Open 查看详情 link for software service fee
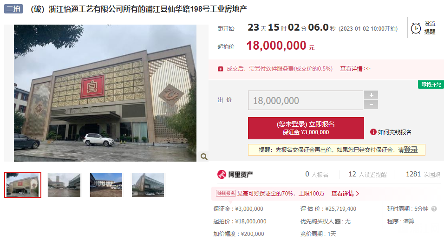Image resolution: width=444 pixels, height=241 pixels. coord(355,69)
